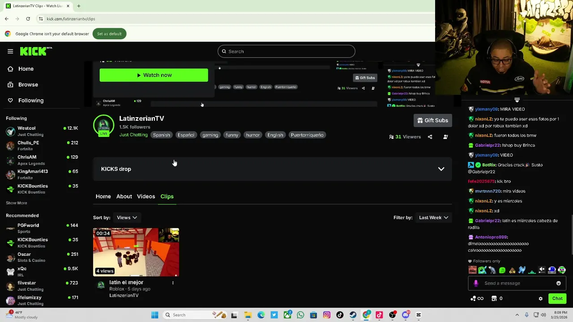Select the poop ON emote
Screen dimensions: 573x322
pos(512,270)
